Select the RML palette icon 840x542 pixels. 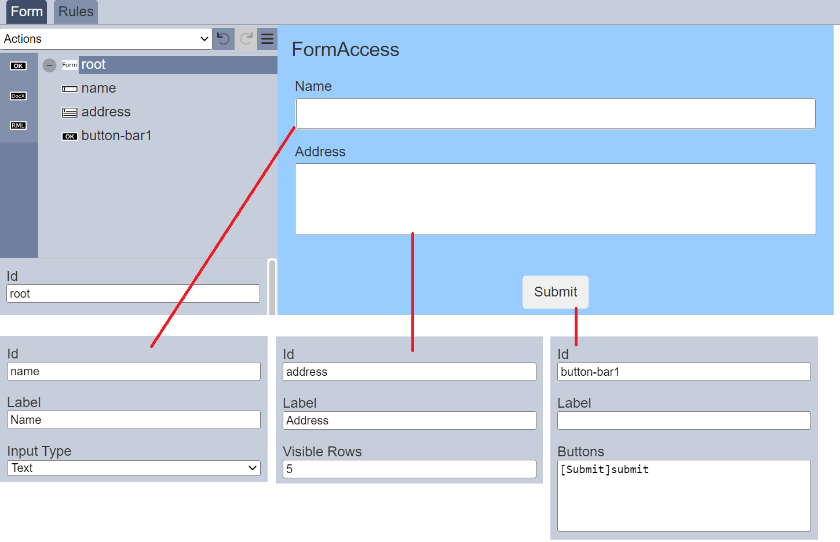(18, 126)
